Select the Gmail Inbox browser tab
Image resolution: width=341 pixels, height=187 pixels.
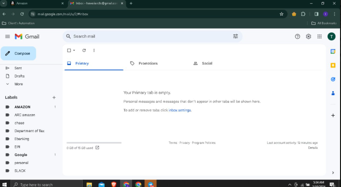97,3
